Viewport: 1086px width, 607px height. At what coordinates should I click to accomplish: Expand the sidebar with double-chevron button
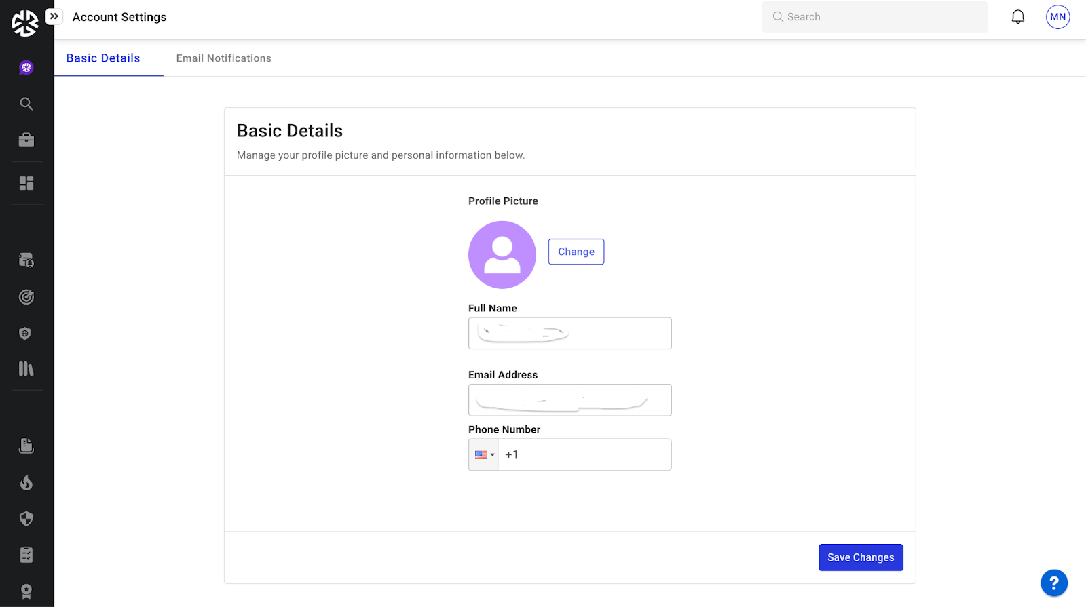tap(54, 16)
